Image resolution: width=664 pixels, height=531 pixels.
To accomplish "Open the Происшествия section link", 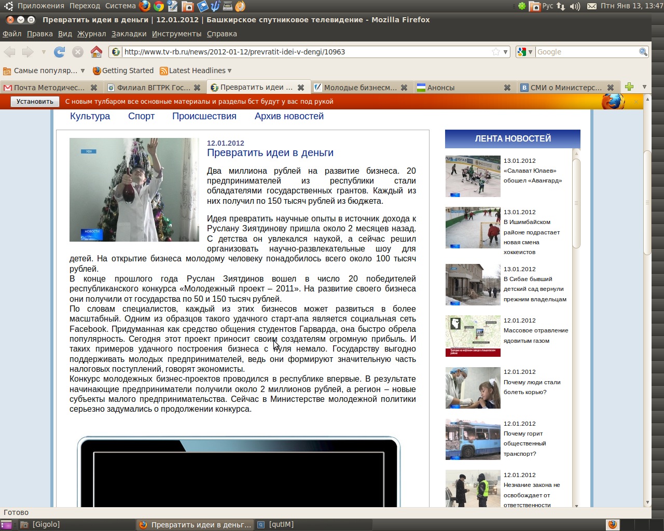I will [x=204, y=116].
